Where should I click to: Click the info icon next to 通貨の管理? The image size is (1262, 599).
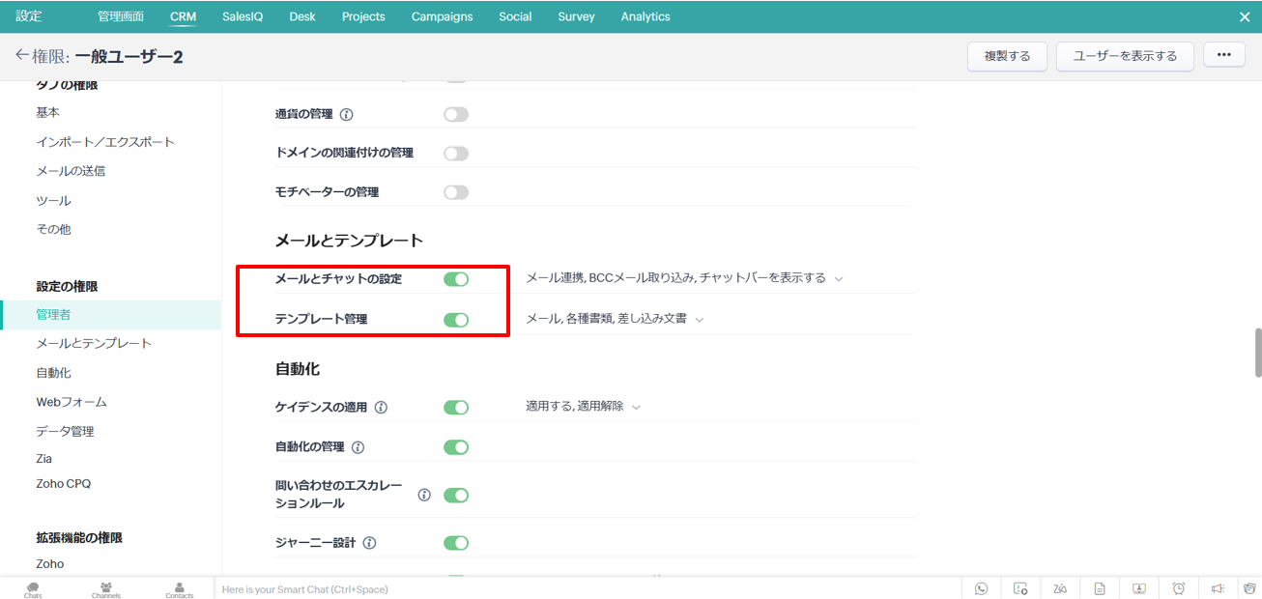(x=347, y=114)
